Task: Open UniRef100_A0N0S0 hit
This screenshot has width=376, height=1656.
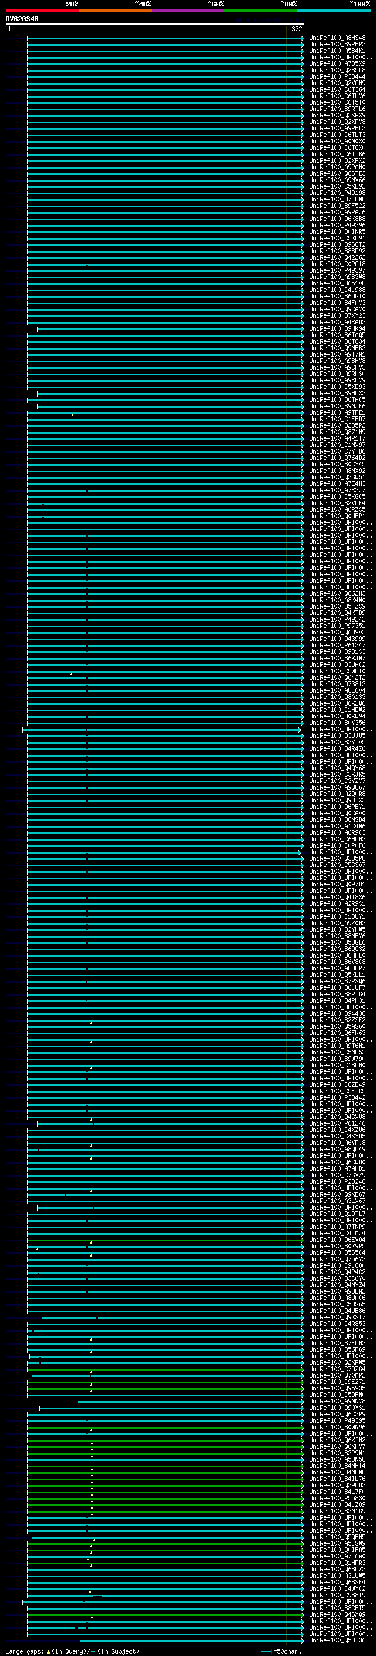Action: point(337,142)
